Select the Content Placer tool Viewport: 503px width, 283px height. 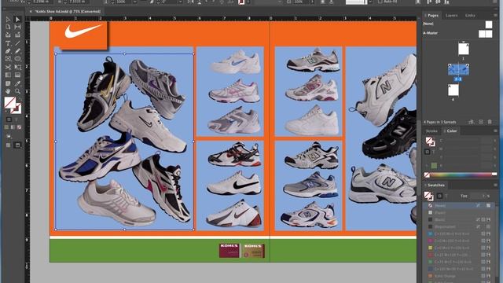pos(17,35)
